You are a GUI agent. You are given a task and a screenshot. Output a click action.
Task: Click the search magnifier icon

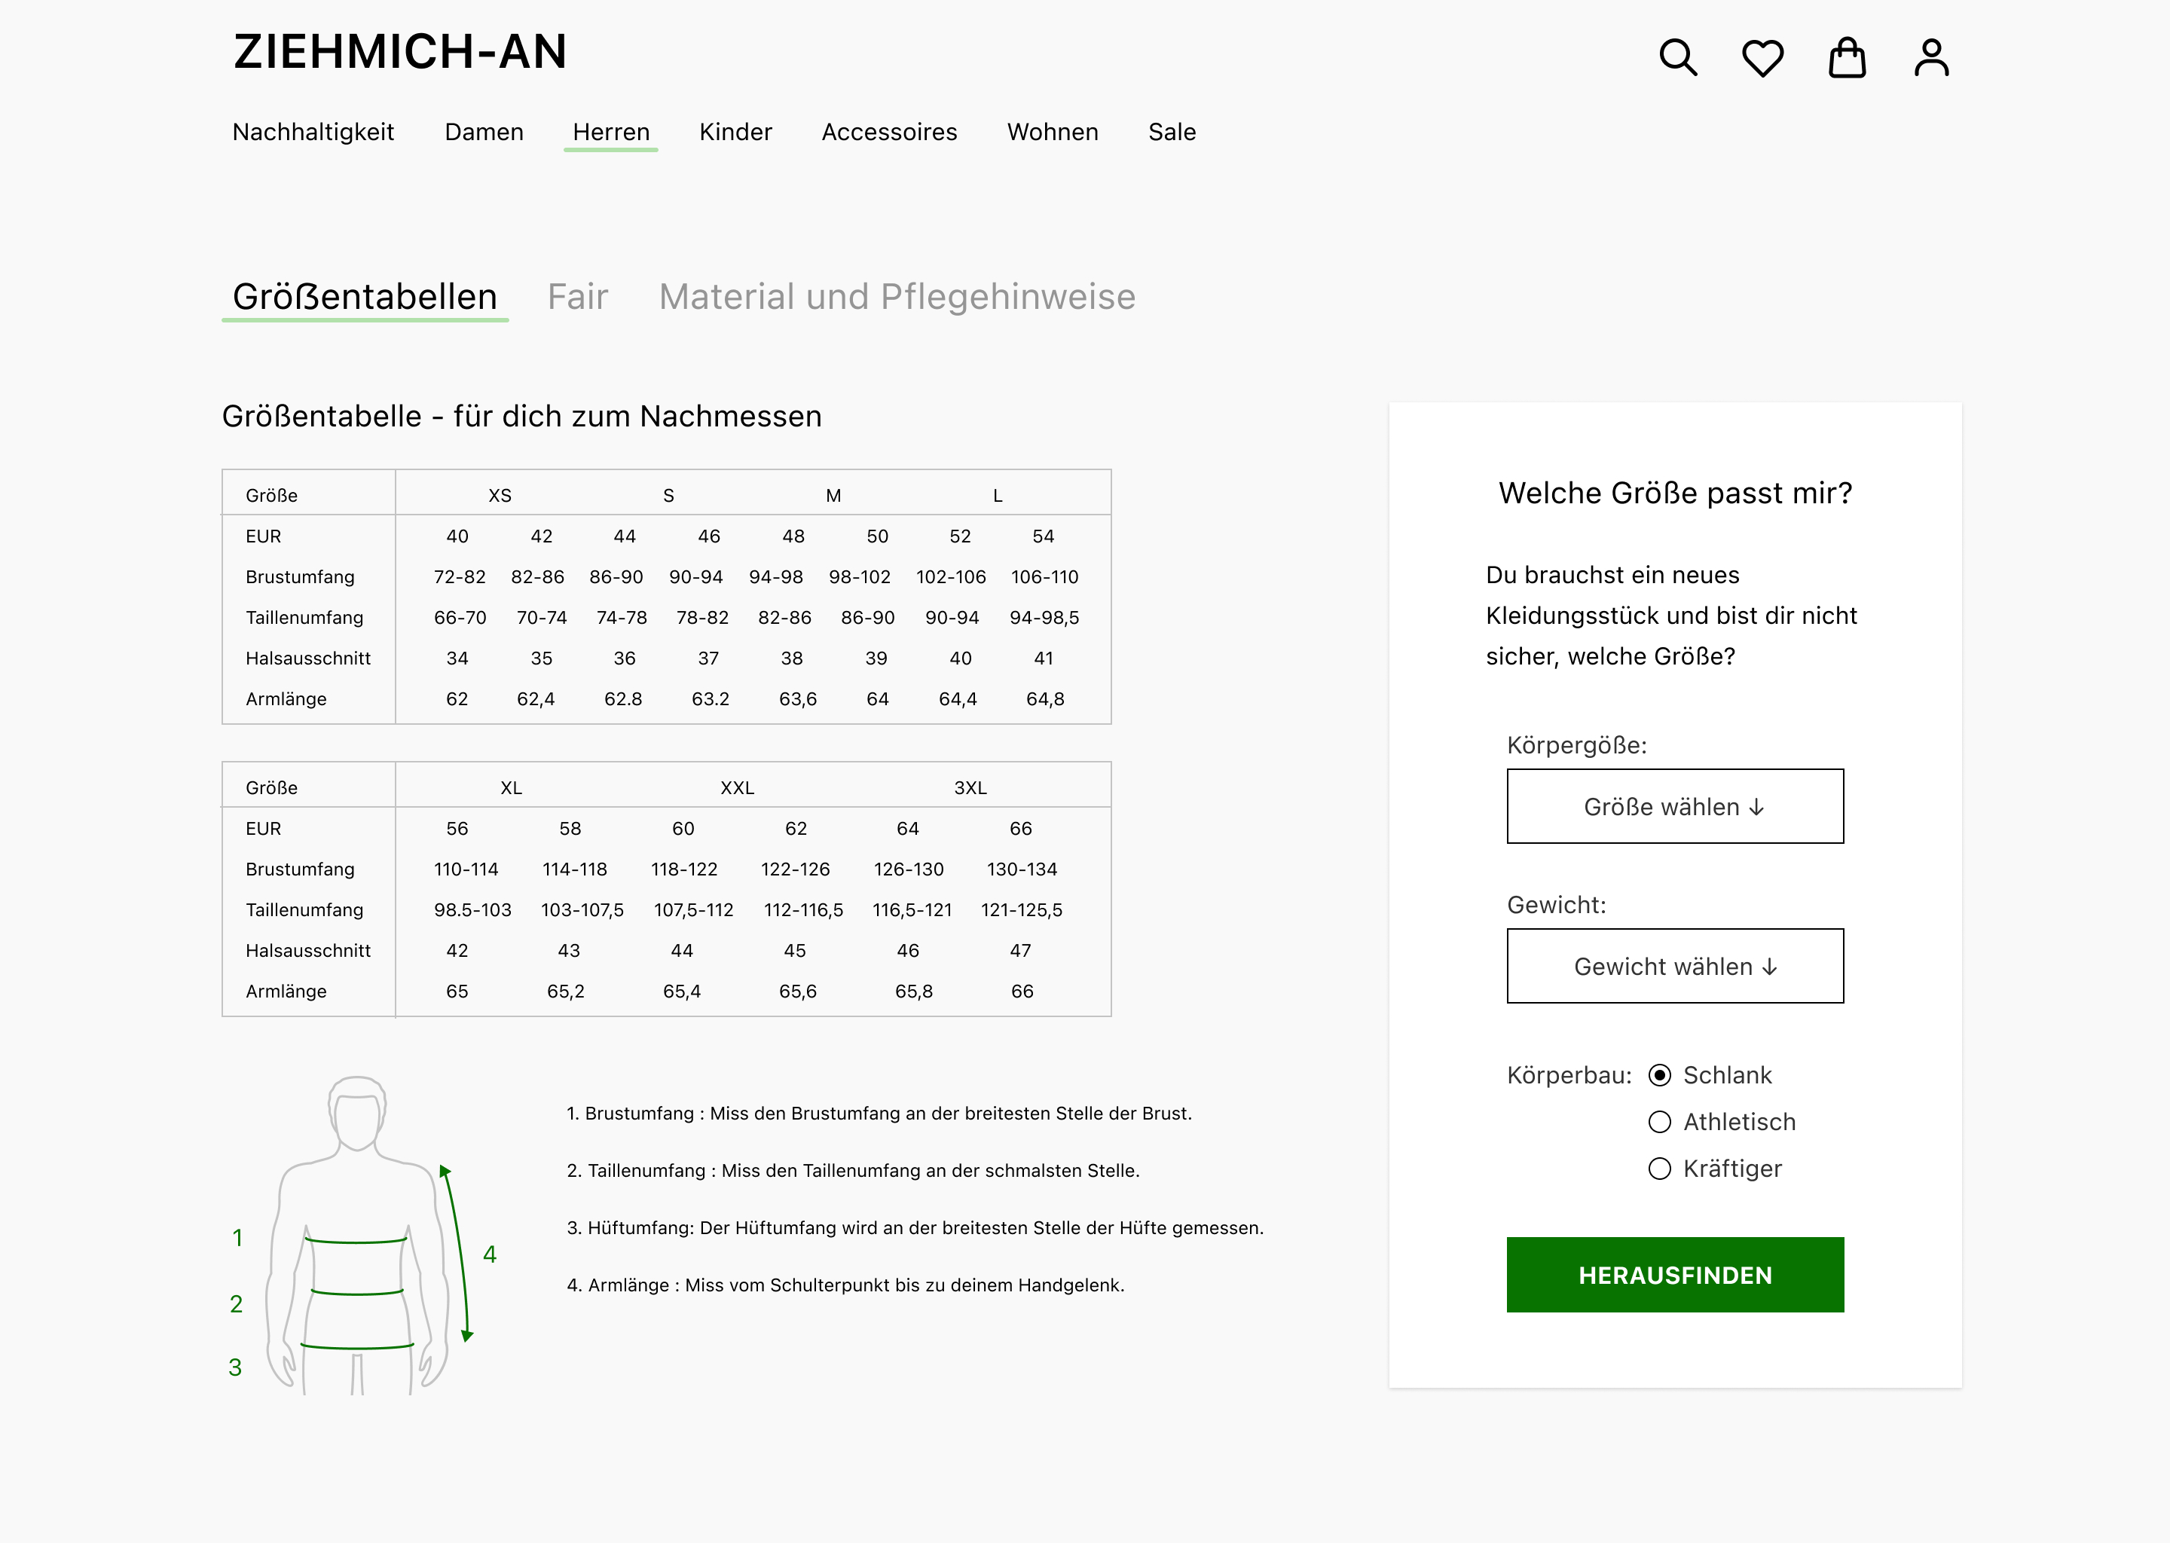(x=1678, y=58)
